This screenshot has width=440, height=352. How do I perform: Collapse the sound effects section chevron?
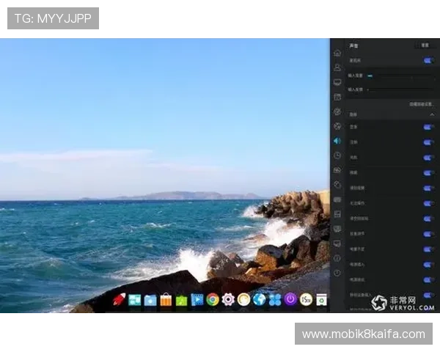click(432, 115)
